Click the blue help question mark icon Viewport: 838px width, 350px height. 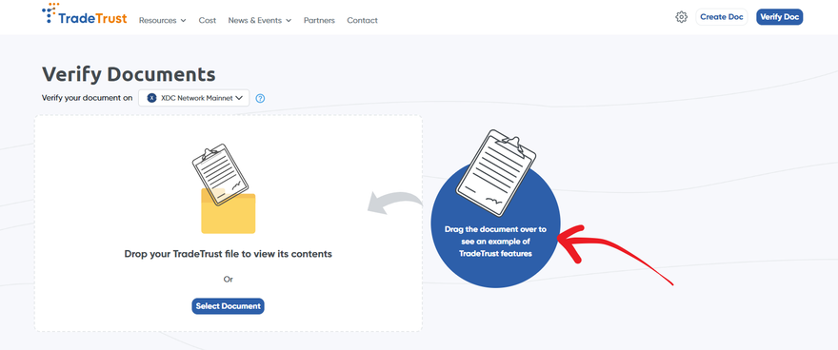(x=260, y=98)
